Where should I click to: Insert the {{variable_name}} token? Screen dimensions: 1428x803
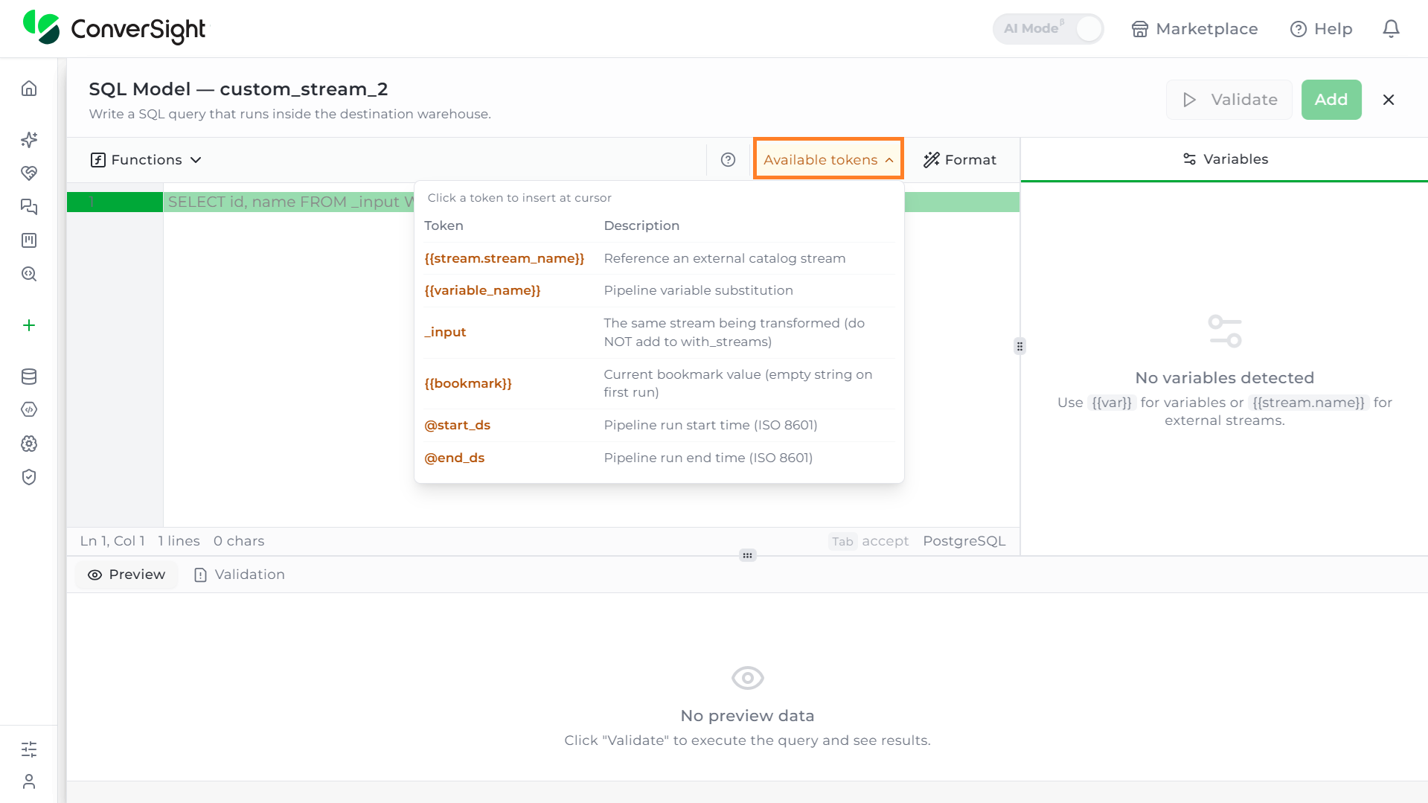pos(482,290)
